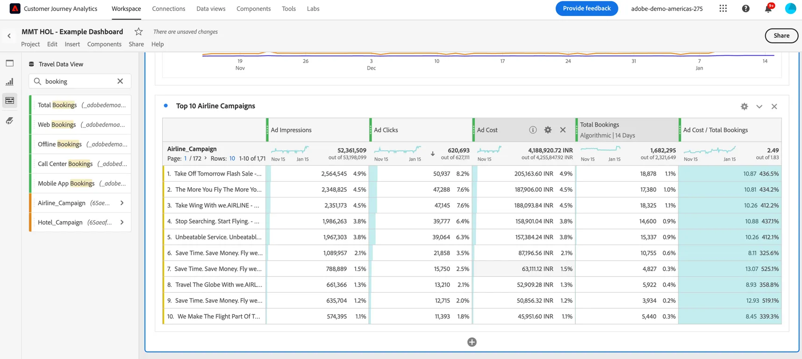Expand the Airline_Campaign dimension

point(122,203)
